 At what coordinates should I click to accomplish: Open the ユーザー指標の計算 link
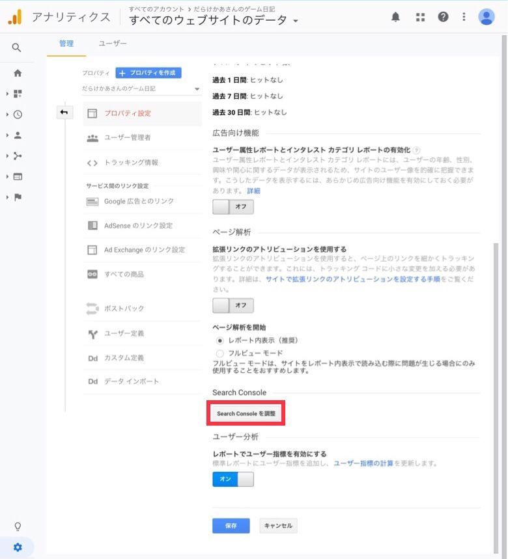pos(363,463)
